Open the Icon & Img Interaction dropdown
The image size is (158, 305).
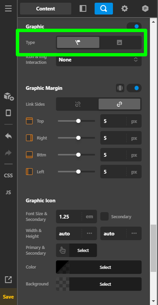point(99,60)
